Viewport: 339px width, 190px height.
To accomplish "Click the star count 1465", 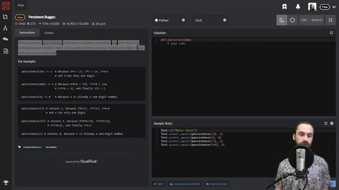I will coord(20,24).
